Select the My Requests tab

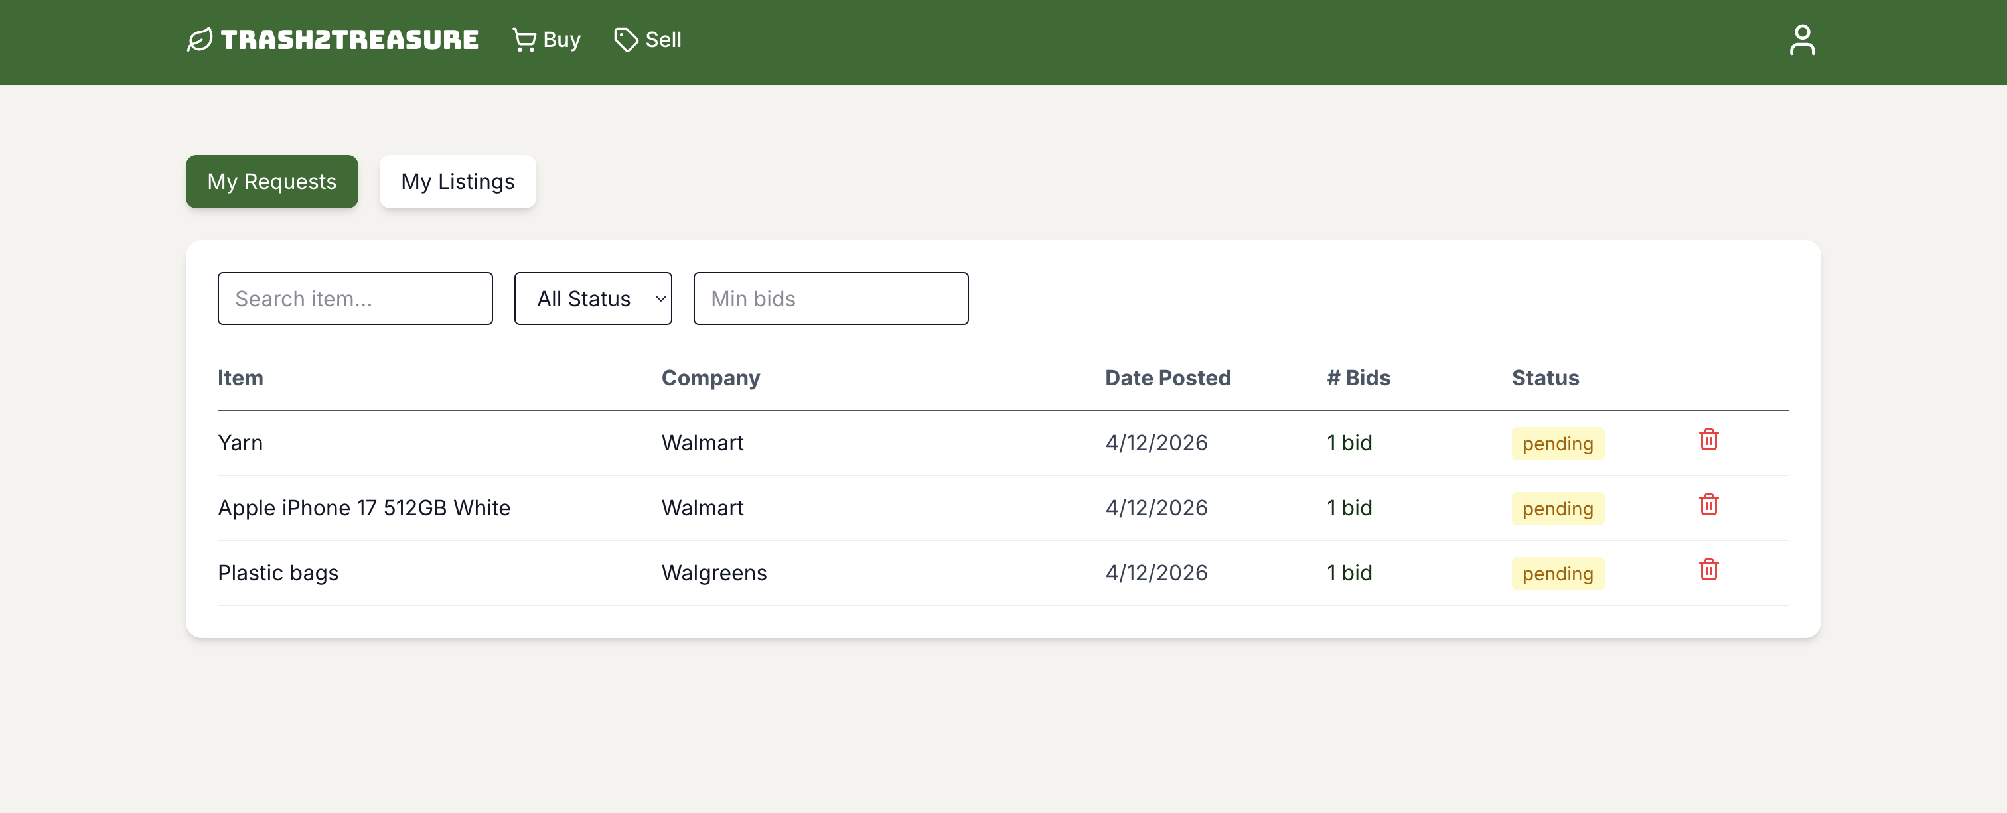pyautogui.click(x=271, y=182)
